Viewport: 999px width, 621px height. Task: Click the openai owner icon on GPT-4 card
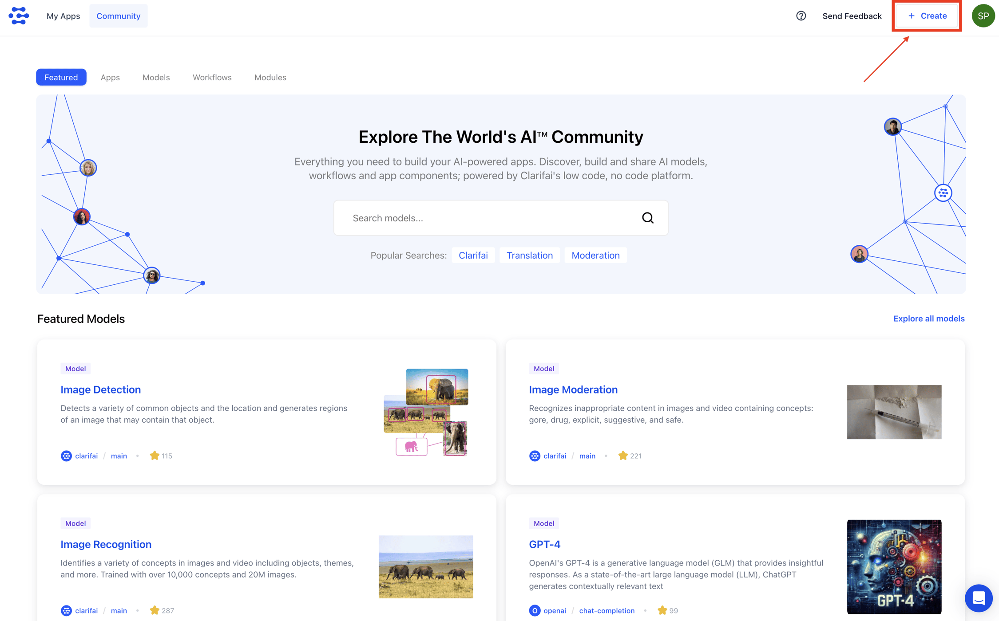[535, 610]
